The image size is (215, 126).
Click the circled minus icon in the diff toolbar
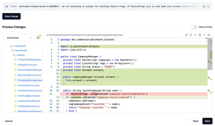coord(209,35)
